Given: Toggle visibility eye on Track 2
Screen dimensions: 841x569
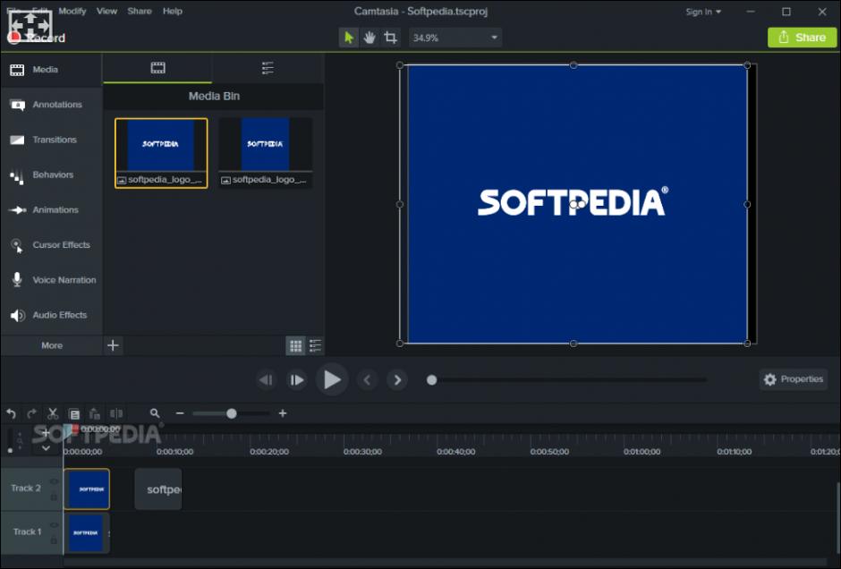Looking at the screenshot, I should point(54,481).
